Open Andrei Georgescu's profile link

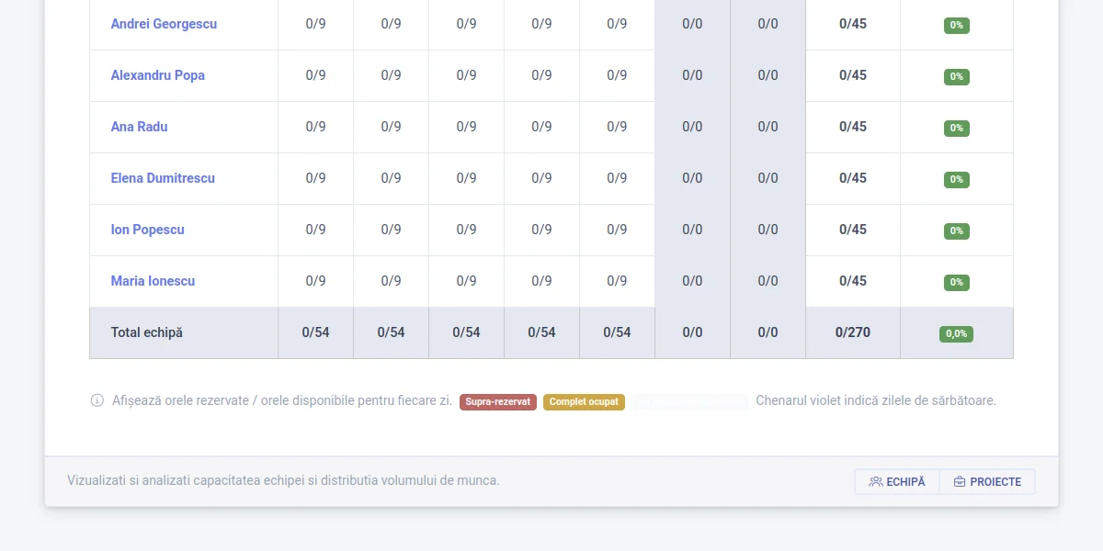pos(164,24)
